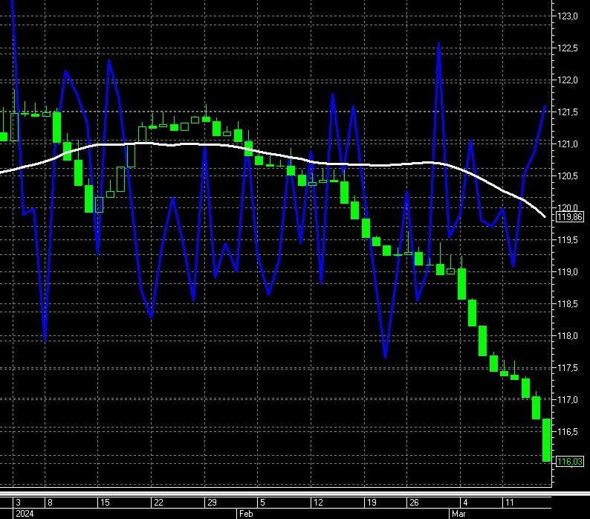Click the 123,0 price axis label
The height and width of the screenshot is (519, 590).
(x=568, y=16)
